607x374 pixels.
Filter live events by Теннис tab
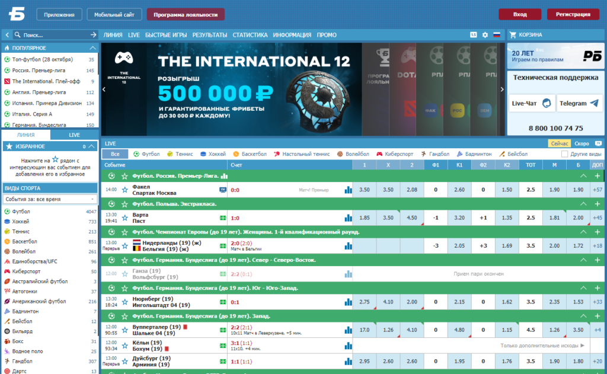click(180, 154)
